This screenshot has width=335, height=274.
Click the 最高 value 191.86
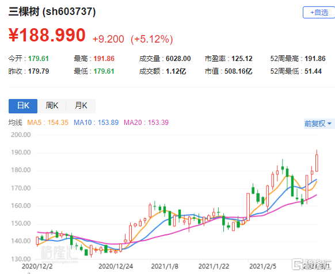(104, 59)
